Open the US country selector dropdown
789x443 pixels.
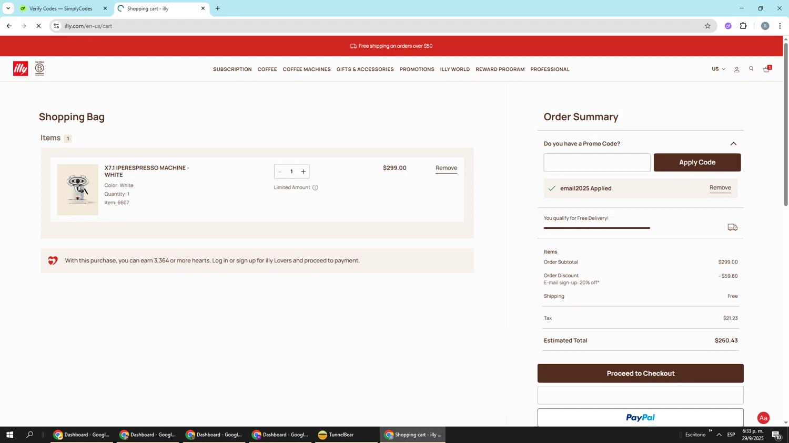coord(719,69)
